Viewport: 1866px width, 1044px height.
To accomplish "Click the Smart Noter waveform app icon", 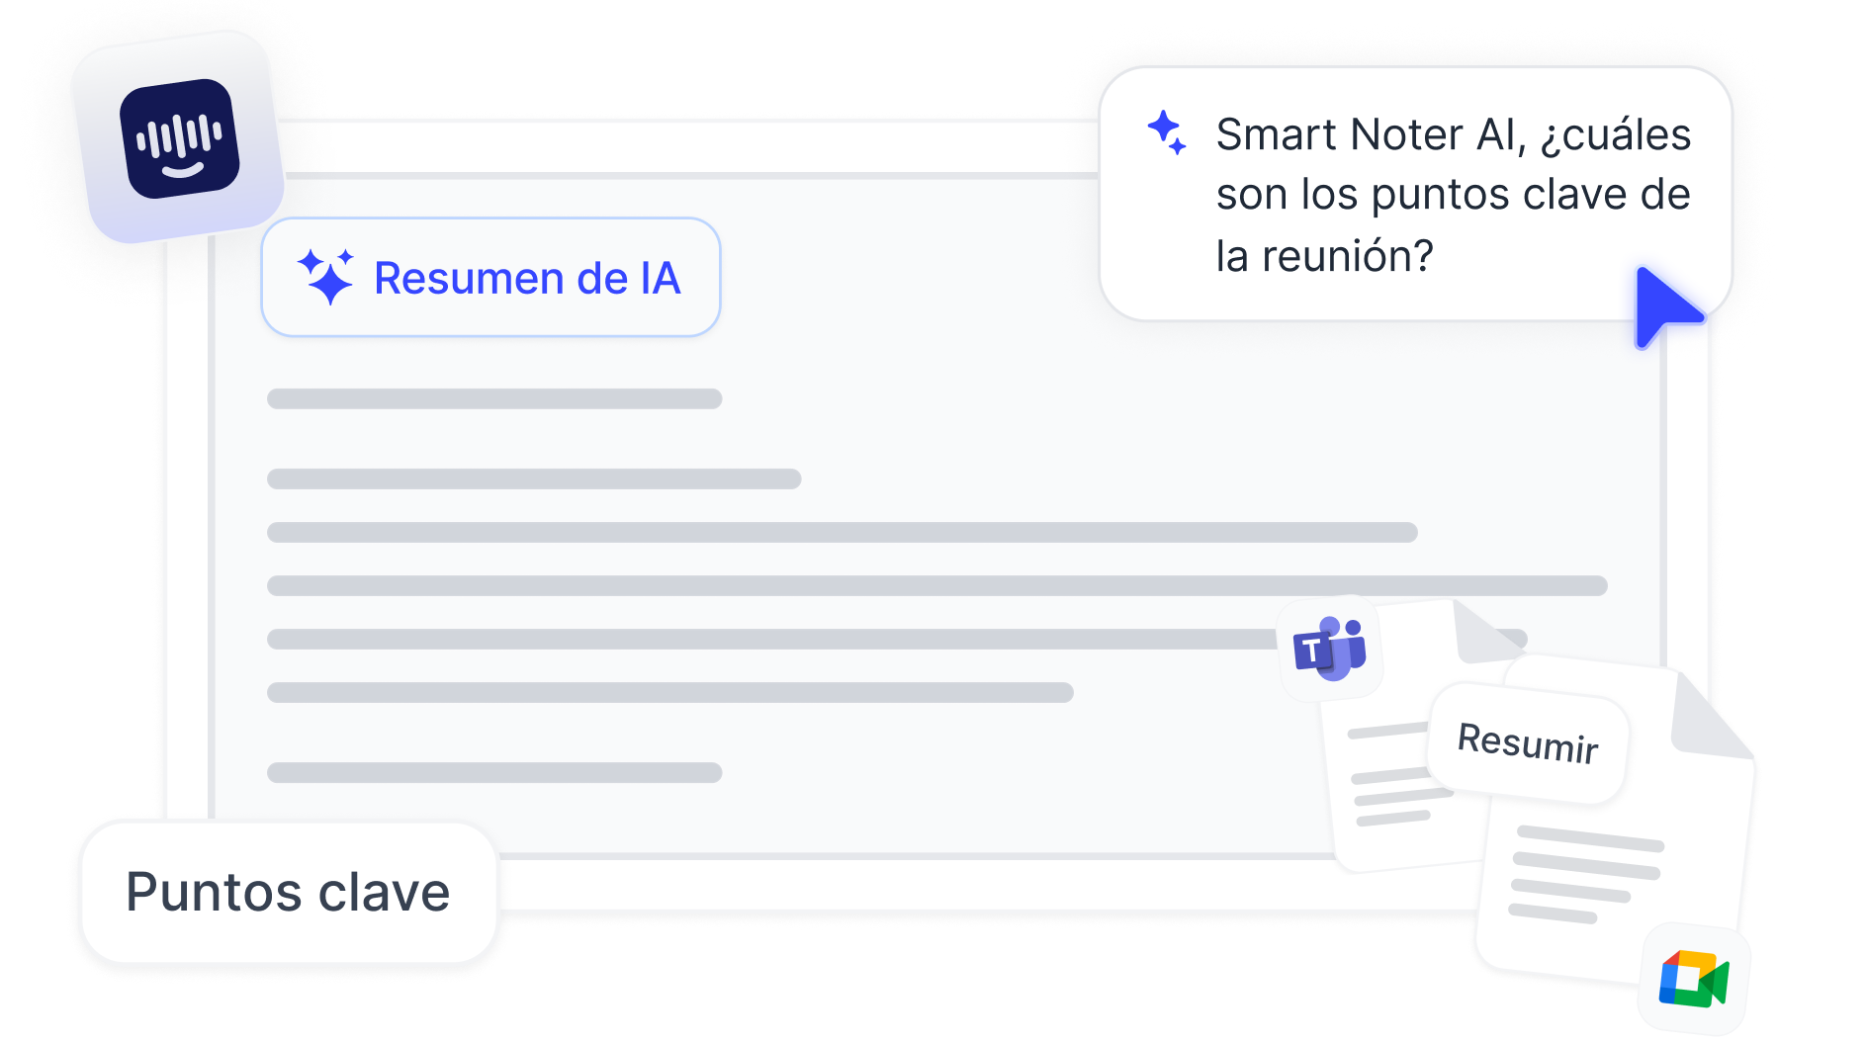I will [179, 138].
